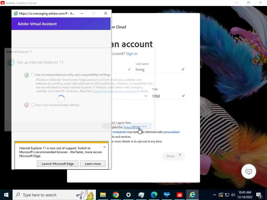Select Use recommended security and compatibility settings

point(33,75)
